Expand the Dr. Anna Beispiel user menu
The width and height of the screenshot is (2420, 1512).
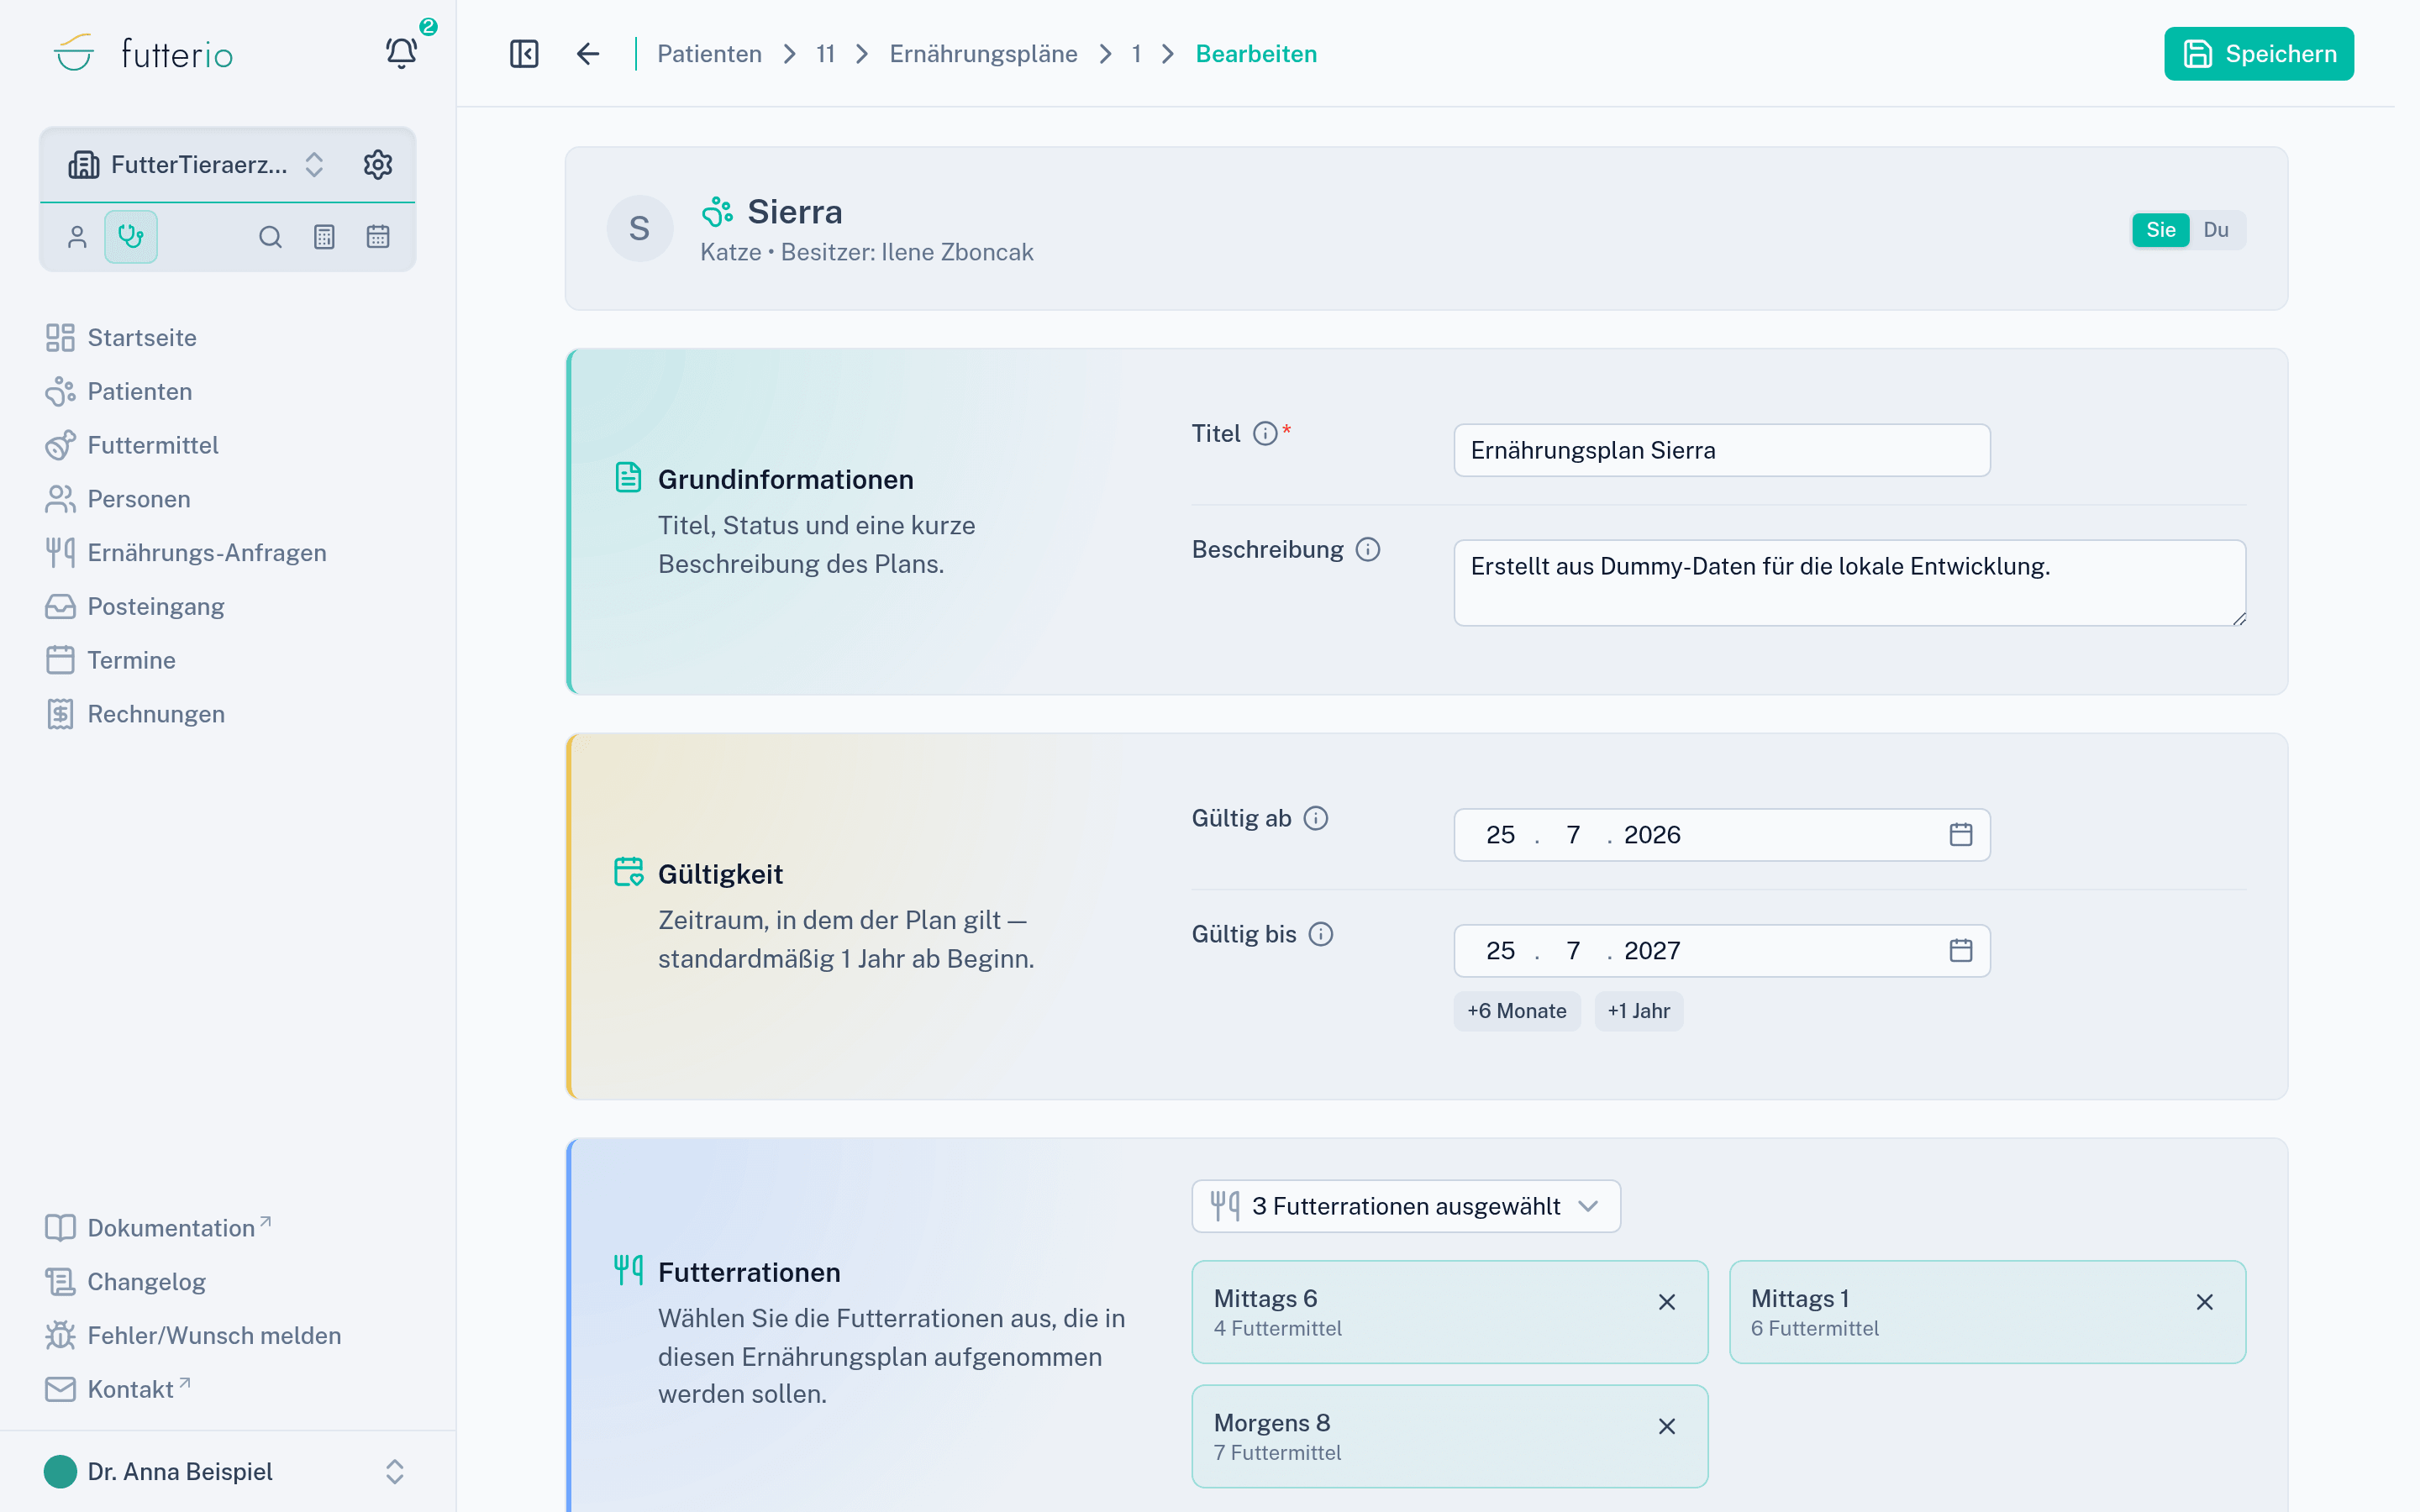point(227,1472)
